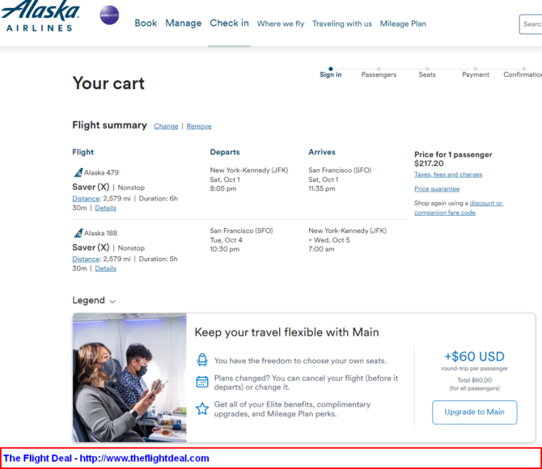Select the Seats progress step
This screenshot has height=469, width=542.
(x=427, y=72)
